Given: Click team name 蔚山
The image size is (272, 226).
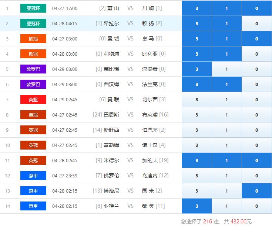Looking at the screenshot, I should [x=113, y=8].
